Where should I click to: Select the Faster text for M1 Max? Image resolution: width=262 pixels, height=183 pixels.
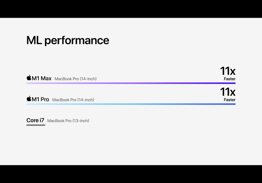point(230,79)
